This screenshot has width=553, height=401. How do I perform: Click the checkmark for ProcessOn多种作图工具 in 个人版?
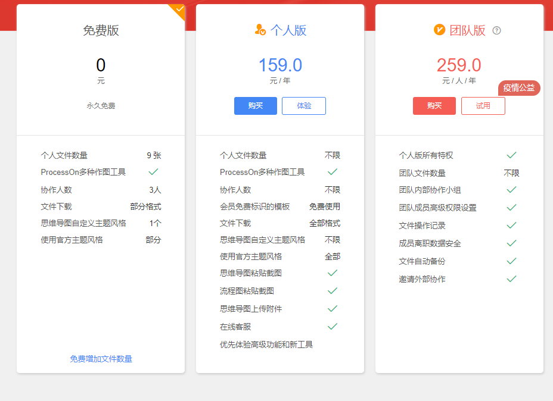point(333,172)
